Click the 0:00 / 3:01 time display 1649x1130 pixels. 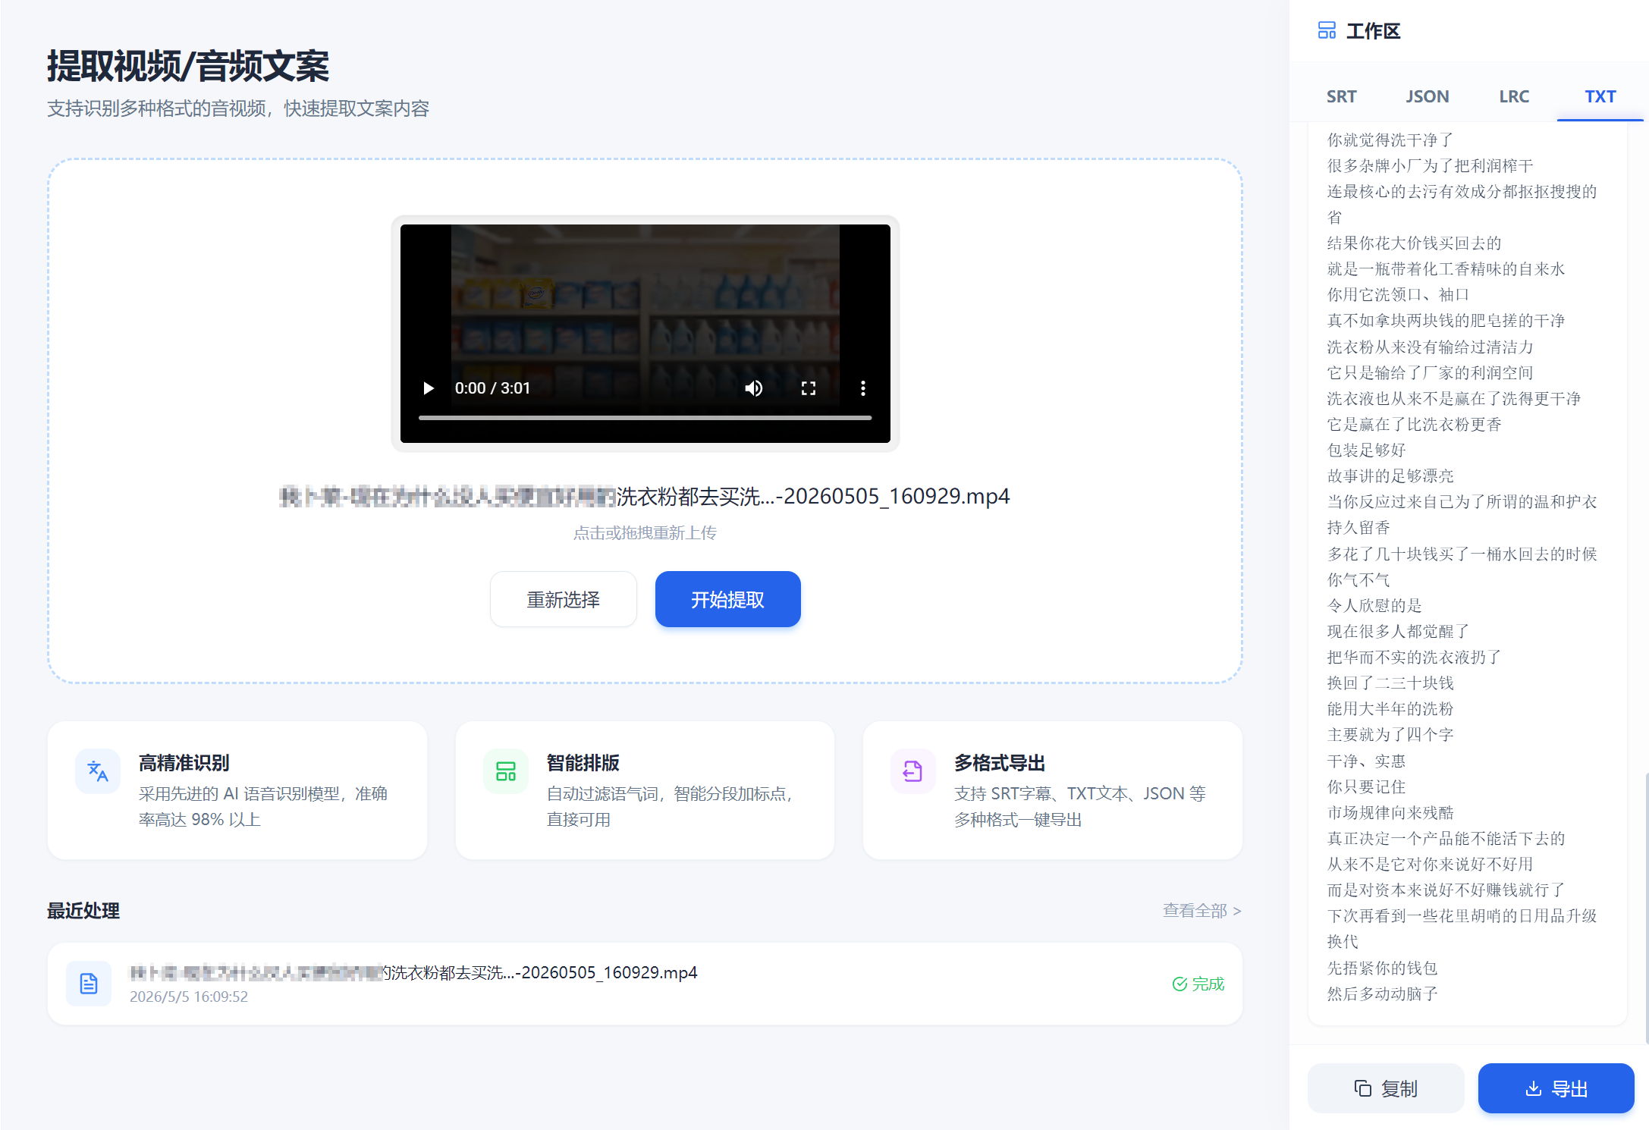tap(492, 388)
